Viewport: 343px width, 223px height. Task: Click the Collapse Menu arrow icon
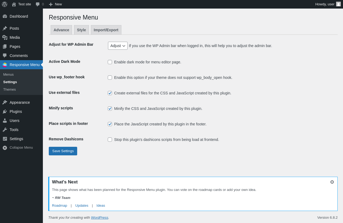pyautogui.click(x=5, y=148)
